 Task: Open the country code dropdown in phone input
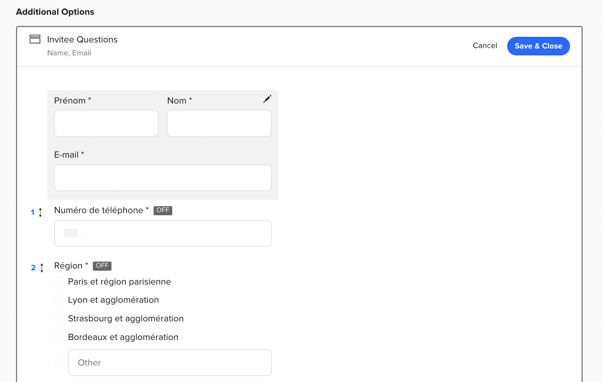pos(86,233)
